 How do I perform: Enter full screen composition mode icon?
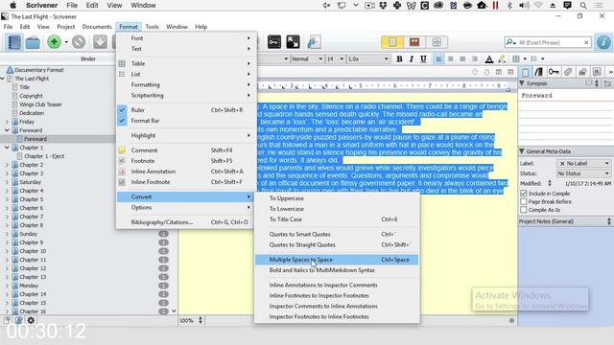293,42
